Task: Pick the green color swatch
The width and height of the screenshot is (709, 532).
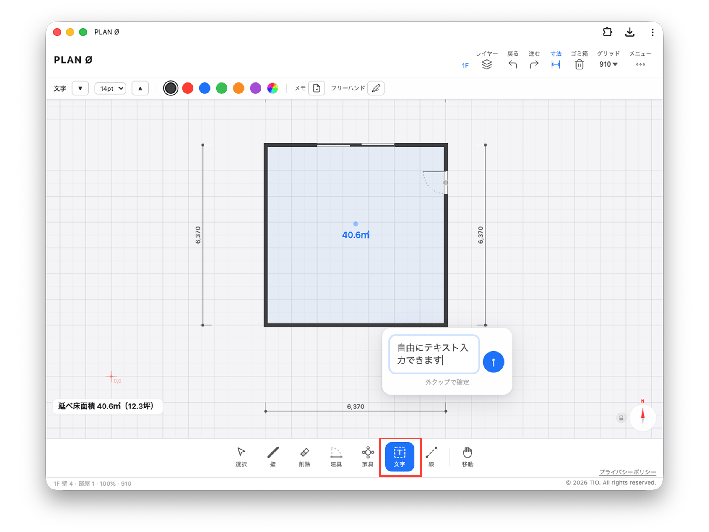Action: (x=222, y=88)
